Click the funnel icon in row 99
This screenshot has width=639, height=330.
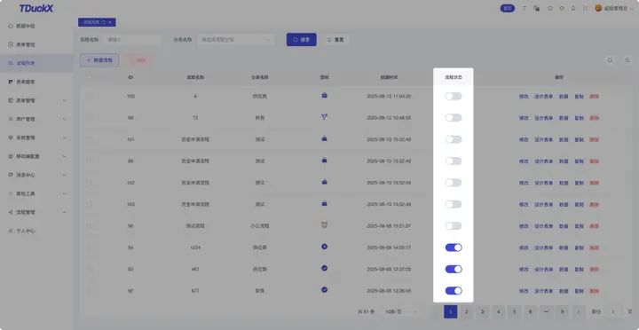(x=324, y=117)
